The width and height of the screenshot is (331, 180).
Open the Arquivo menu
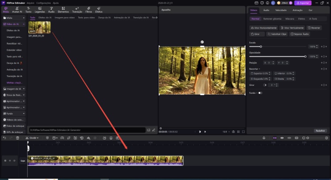[x=30, y=3]
